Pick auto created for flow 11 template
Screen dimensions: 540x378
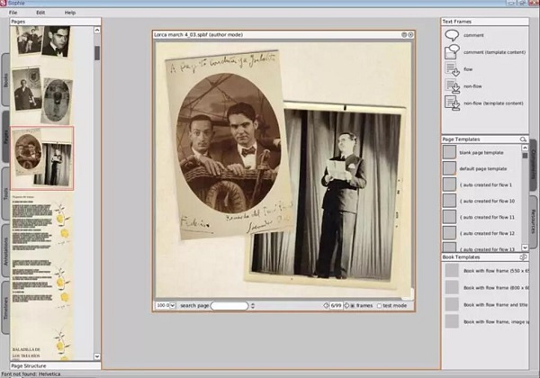(x=482, y=217)
